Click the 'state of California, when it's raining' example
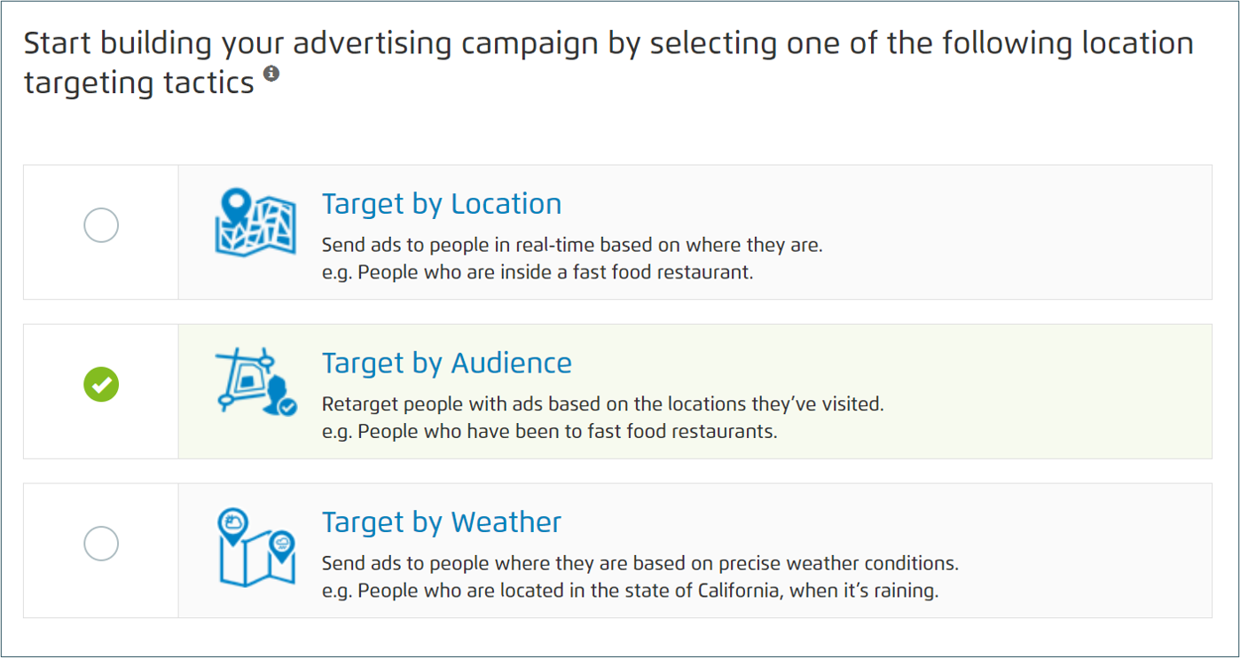The width and height of the screenshot is (1240, 658). coord(630,591)
